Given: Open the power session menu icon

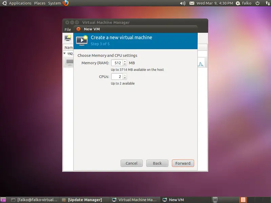Looking at the screenshot, I should point(257,3).
